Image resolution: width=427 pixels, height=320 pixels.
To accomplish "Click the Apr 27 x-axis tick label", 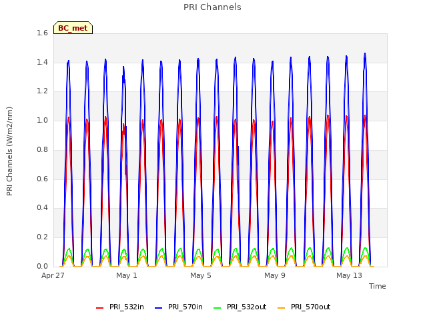I will pos(53,275).
